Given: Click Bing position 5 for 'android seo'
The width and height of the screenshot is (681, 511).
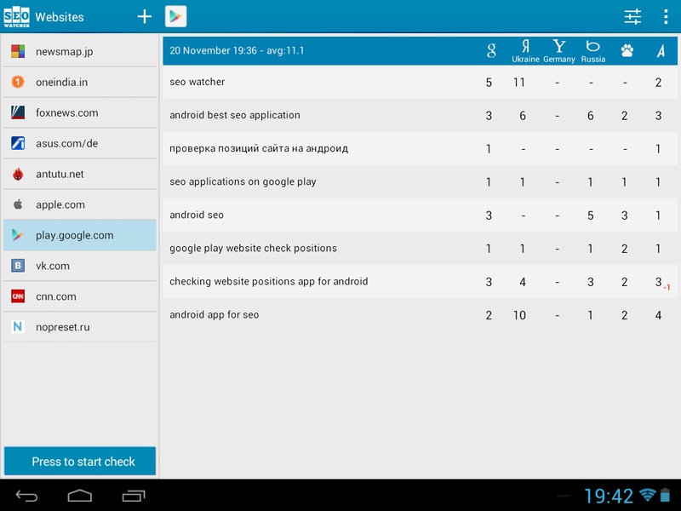Looking at the screenshot, I should 590,215.
